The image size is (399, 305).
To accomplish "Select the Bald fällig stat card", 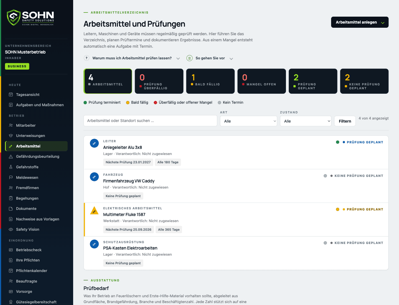I will pos(210,81).
